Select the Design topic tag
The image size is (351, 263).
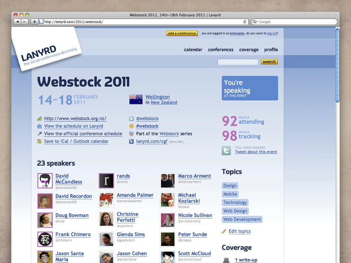(x=230, y=186)
